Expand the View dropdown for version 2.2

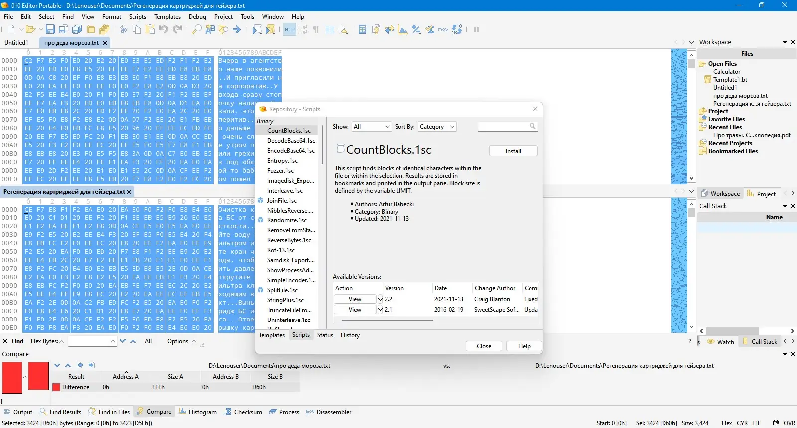pos(380,299)
